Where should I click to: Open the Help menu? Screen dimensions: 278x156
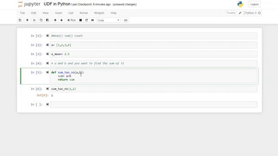pyautogui.click(x=114, y=13)
